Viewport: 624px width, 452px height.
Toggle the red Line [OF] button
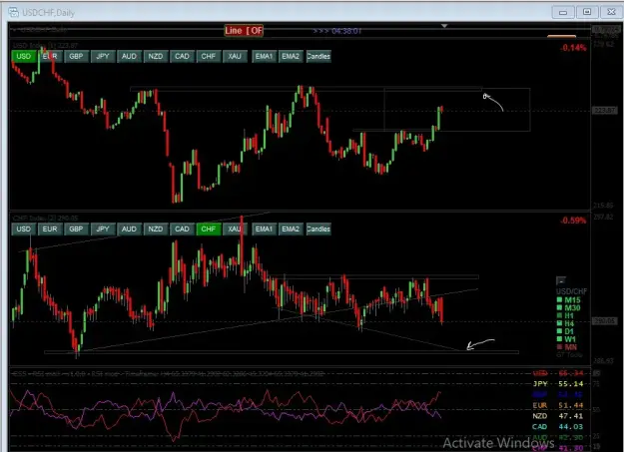(x=244, y=31)
